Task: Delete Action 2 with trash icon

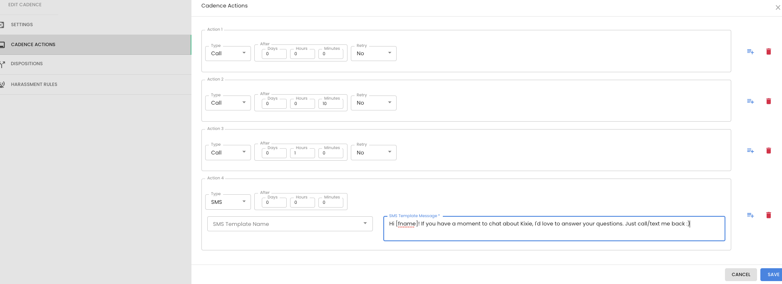Action: pos(769,101)
